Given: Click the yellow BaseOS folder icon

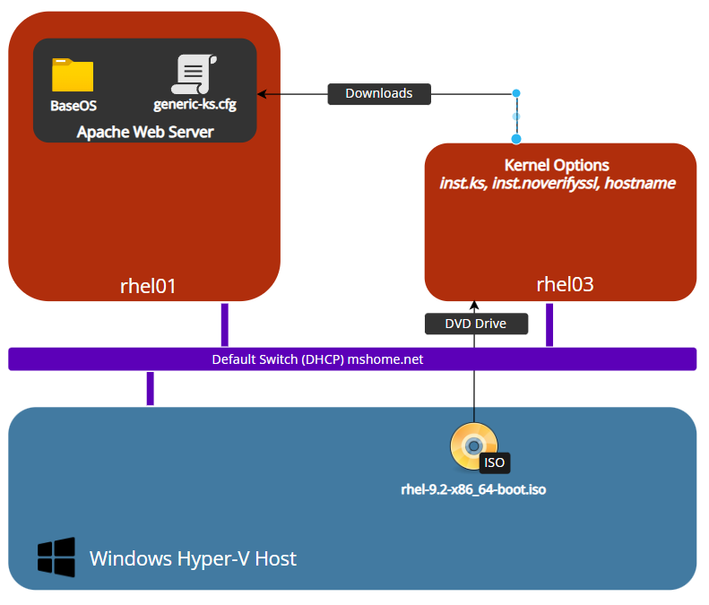Looking at the screenshot, I should click(x=73, y=75).
